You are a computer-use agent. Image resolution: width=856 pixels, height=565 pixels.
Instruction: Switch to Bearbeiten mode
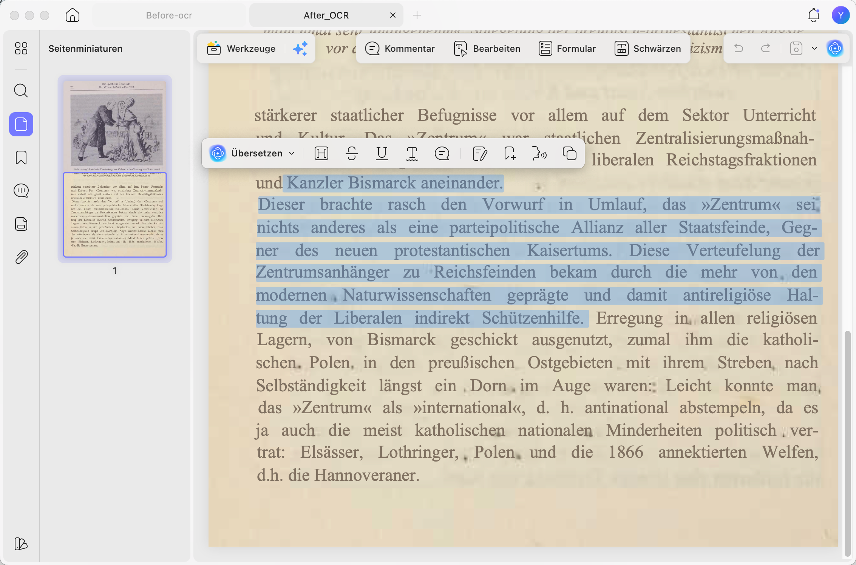tap(487, 49)
